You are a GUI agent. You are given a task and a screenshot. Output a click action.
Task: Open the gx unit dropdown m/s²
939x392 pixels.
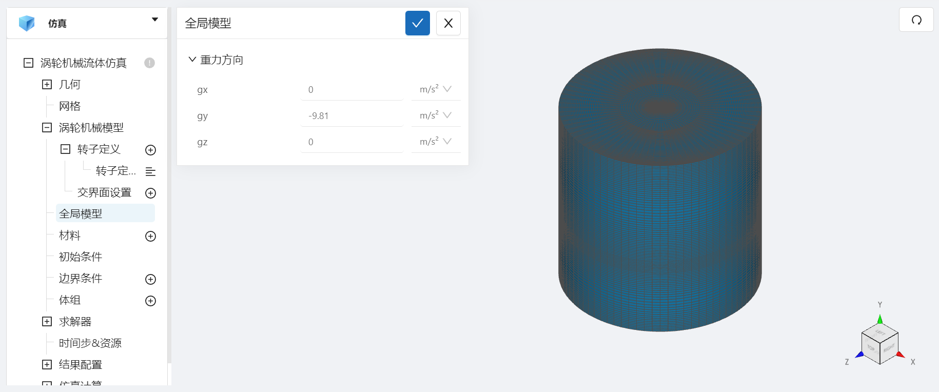click(x=436, y=89)
